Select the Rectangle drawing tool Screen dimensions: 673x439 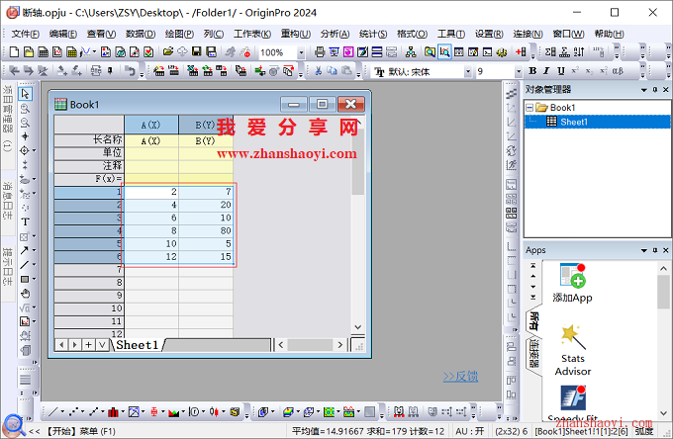pos(25,279)
